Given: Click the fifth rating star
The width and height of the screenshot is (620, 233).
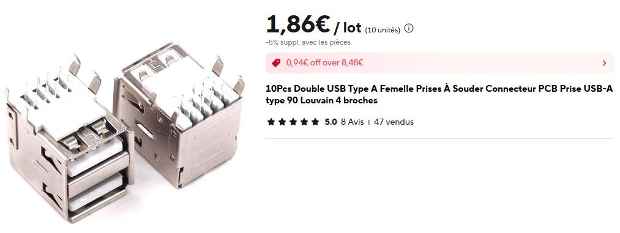Looking at the screenshot, I should click(315, 122).
